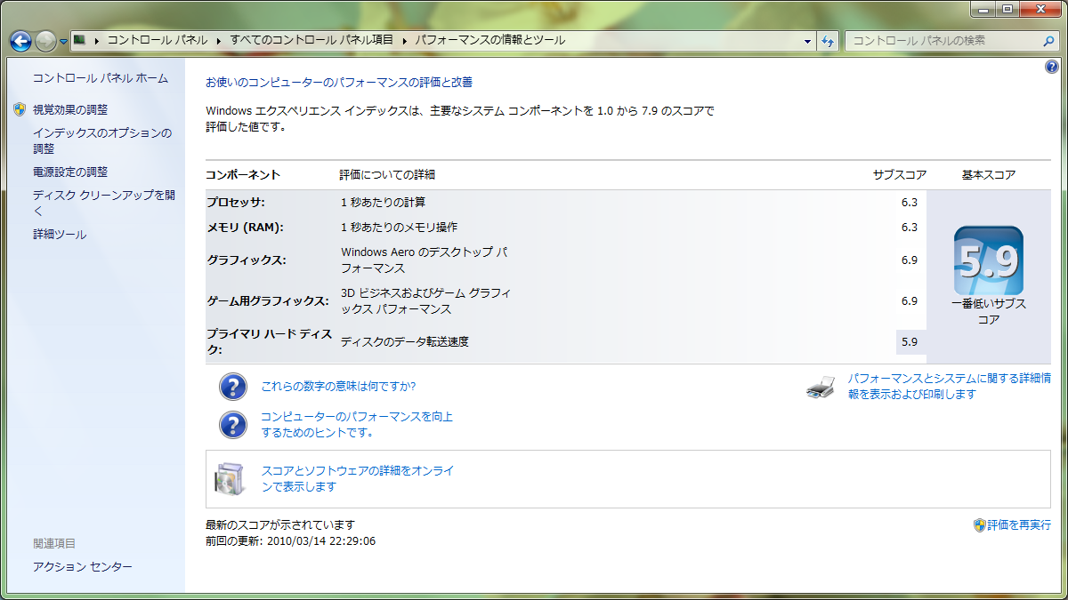
Task: Open 電源設定の調整 link
Action: point(70,172)
